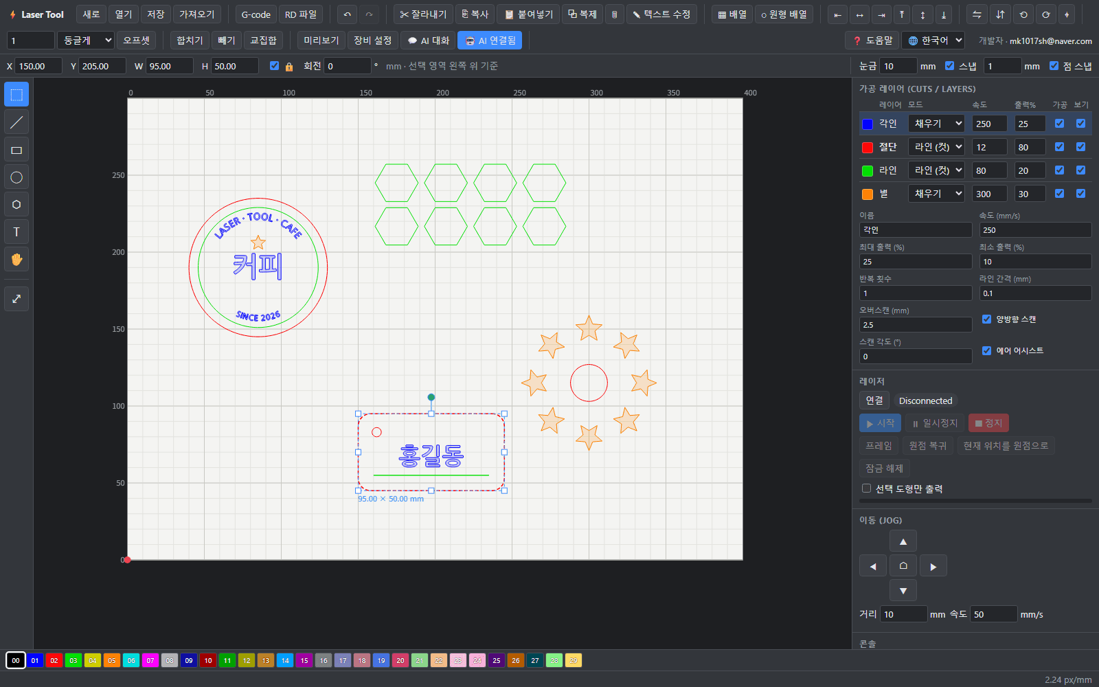Image resolution: width=1099 pixels, height=687 pixels.
Task: Open mode dropdown for 라인 layer
Action: coord(937,170)
